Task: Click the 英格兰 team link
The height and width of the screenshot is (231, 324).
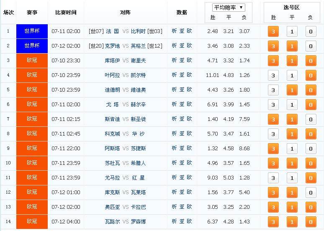Action: pos(138,46)
